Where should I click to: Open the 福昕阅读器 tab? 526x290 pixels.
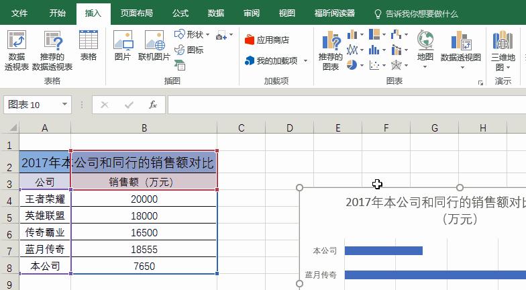(334, 13)
